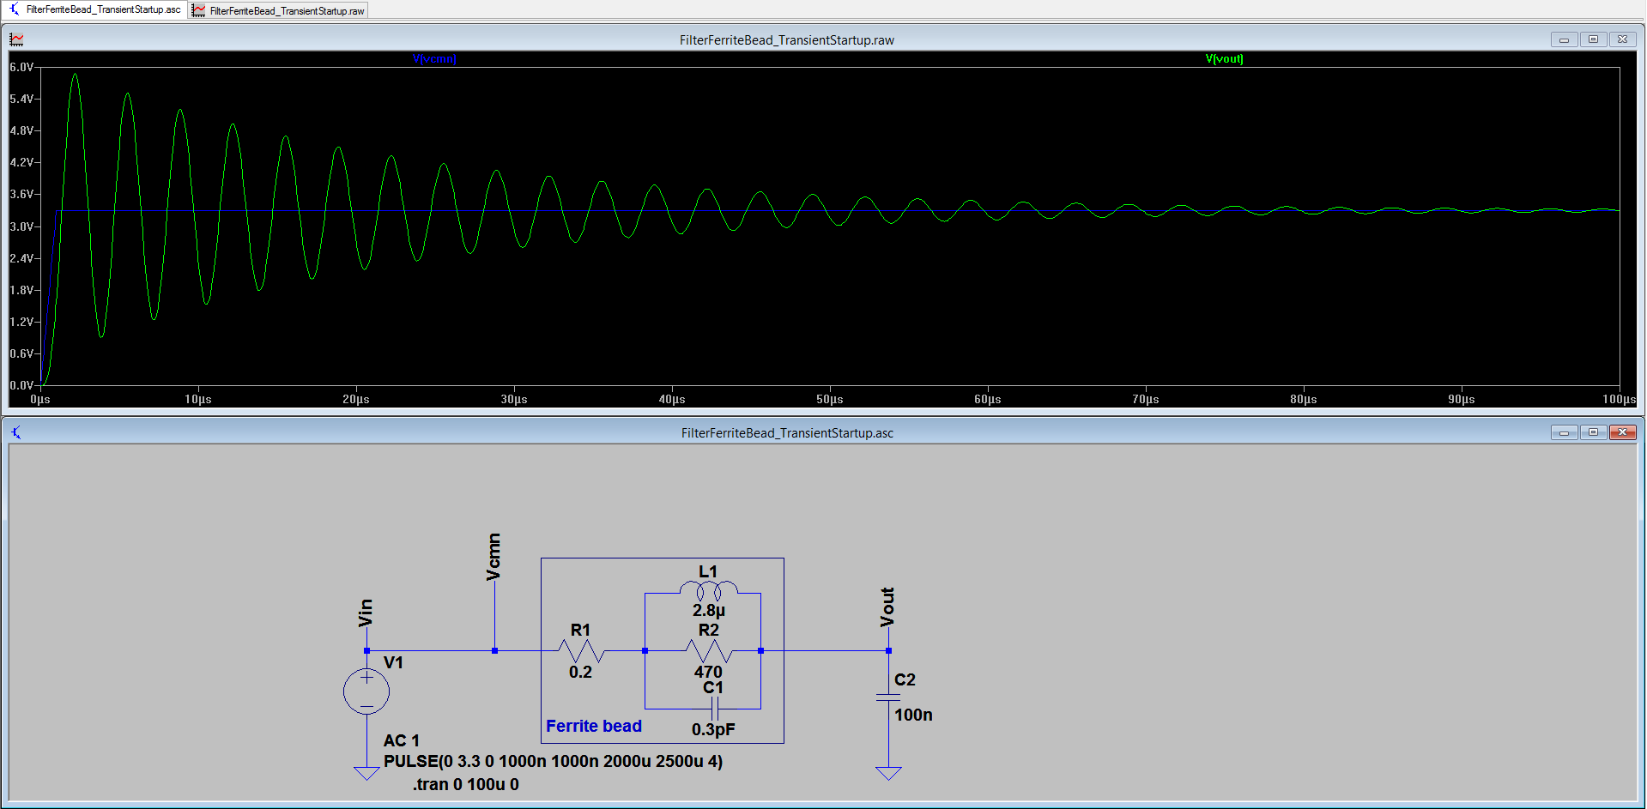
Task: Click the 6.0V vertical axis label
Action: pyautogui.click(x=21, y=67)
